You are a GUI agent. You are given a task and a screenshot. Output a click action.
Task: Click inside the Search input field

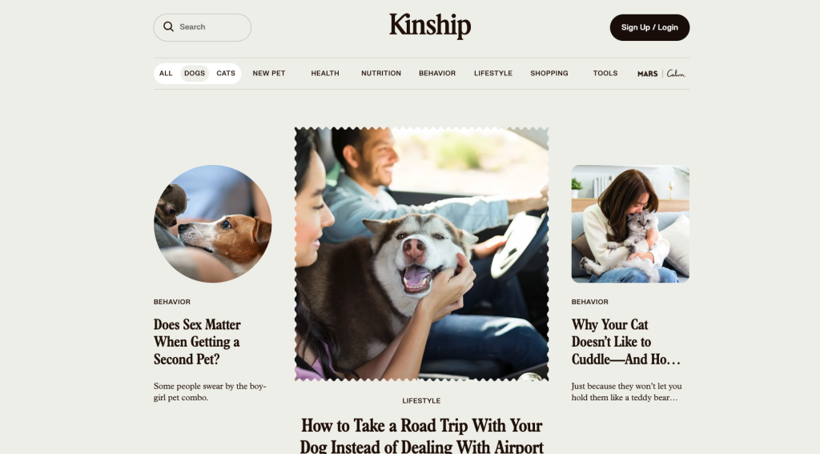203,27
